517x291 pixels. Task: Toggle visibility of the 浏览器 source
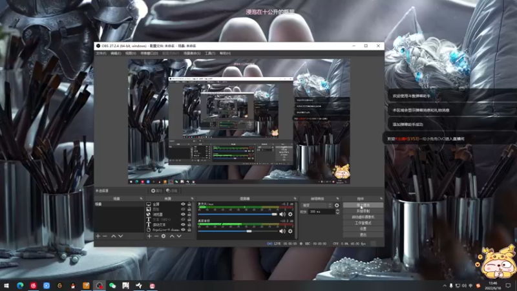click(183, 215)
